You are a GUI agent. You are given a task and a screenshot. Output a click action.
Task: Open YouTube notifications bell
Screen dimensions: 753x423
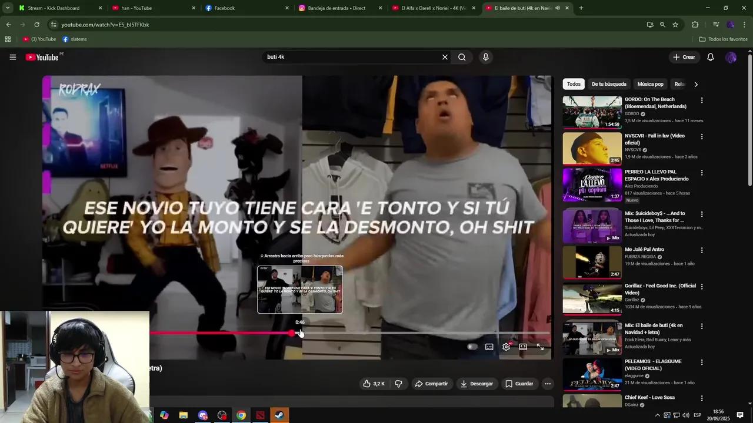[x=710, y=57]
